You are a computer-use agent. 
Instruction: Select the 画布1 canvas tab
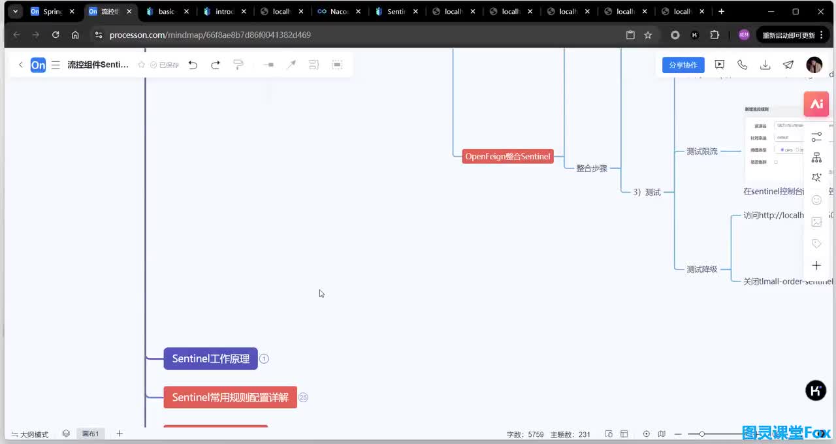90,434
